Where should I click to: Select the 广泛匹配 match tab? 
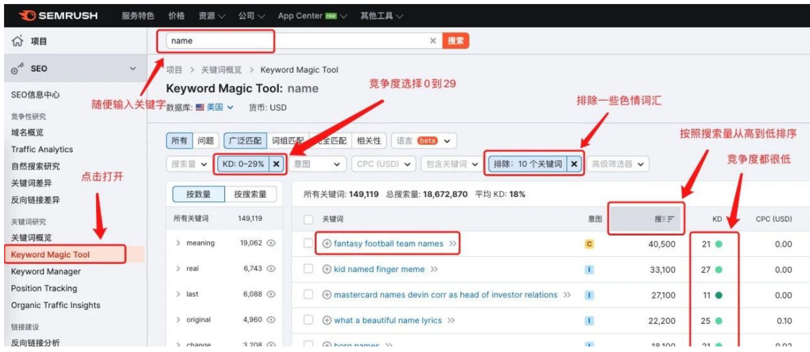(x=245, y=141)
